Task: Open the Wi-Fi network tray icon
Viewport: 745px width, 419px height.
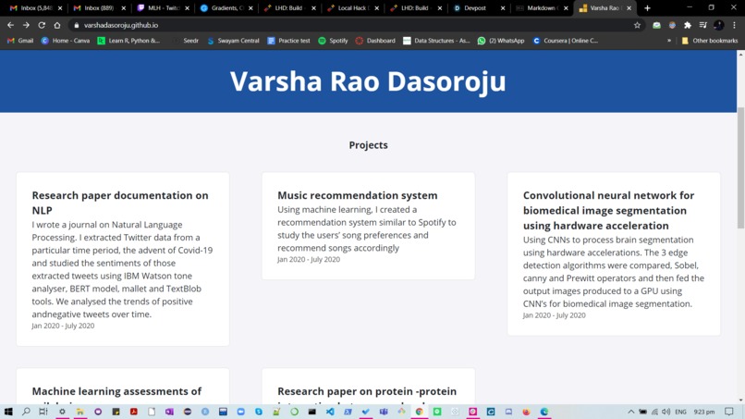Action: (654, 412)
